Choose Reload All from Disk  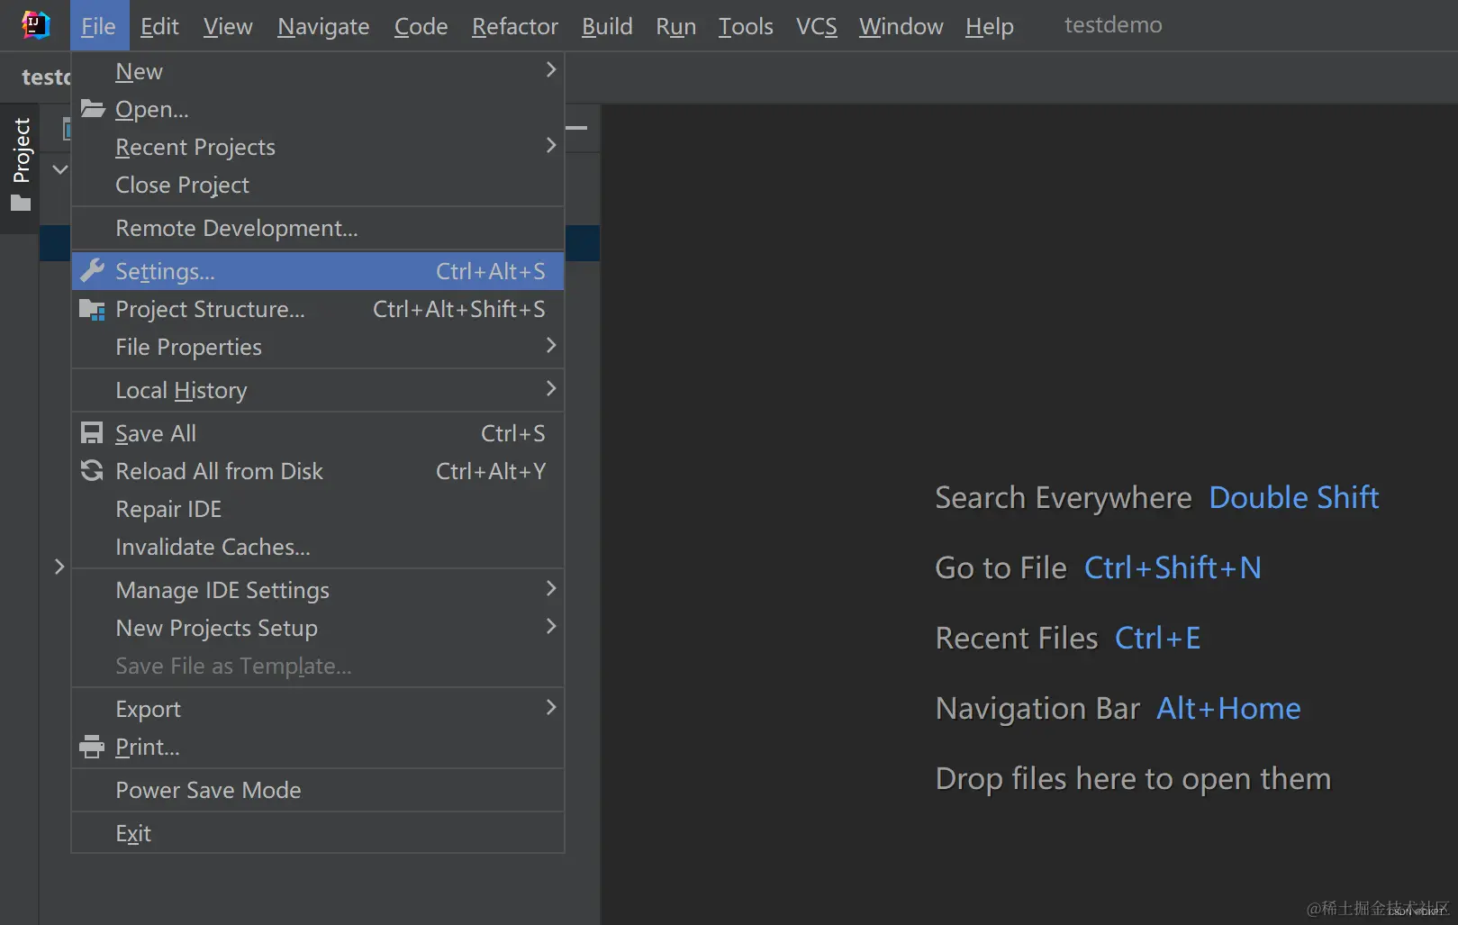(318, 471)
